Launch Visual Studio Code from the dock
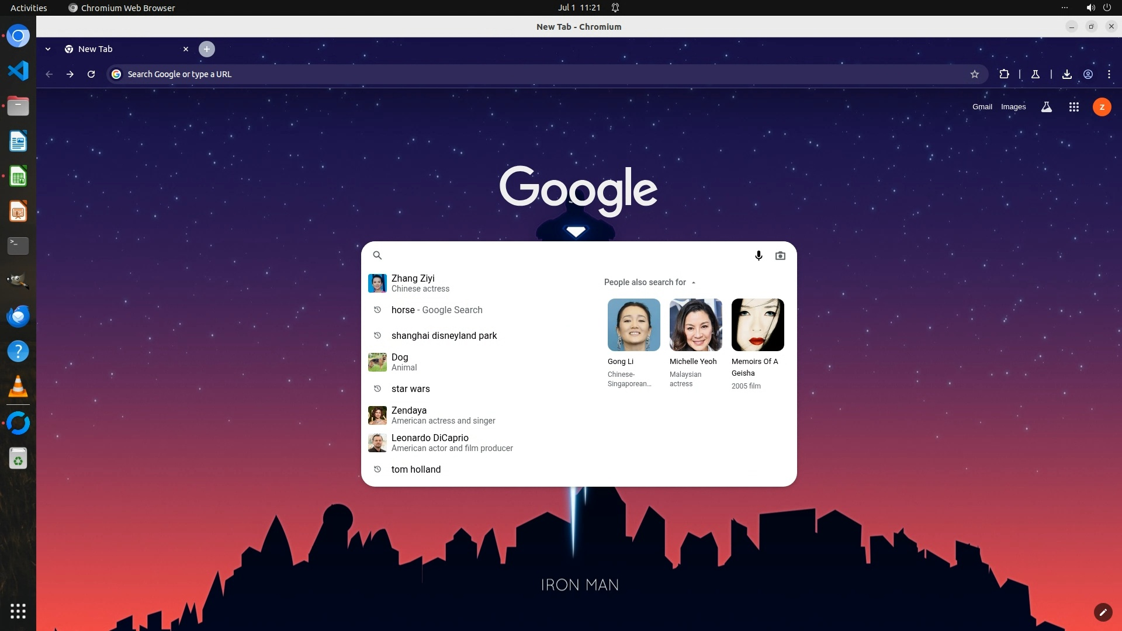This screenshot has width=1122, height=631. click(18, 71)
